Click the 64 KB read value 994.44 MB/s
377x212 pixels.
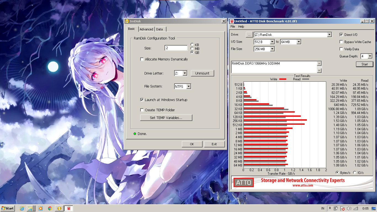click(359, 113)
